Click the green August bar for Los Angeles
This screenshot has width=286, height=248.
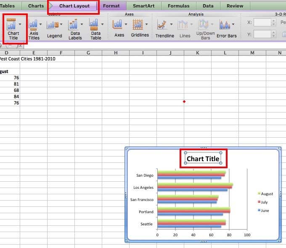(195, 185)
